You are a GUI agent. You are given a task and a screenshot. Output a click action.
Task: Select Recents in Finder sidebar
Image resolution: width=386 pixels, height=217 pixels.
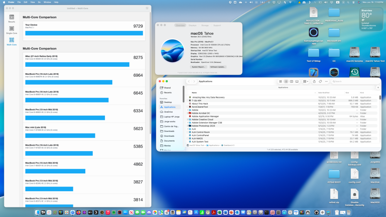(x=170, y=93)
